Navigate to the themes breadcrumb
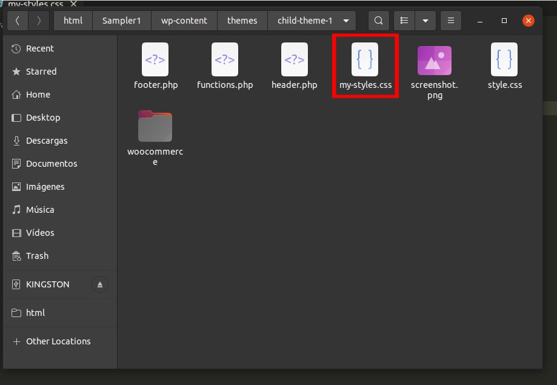Image resolution: width=557 pixels, height=385 pixels. pyautogui.click(x=242, y=21)
